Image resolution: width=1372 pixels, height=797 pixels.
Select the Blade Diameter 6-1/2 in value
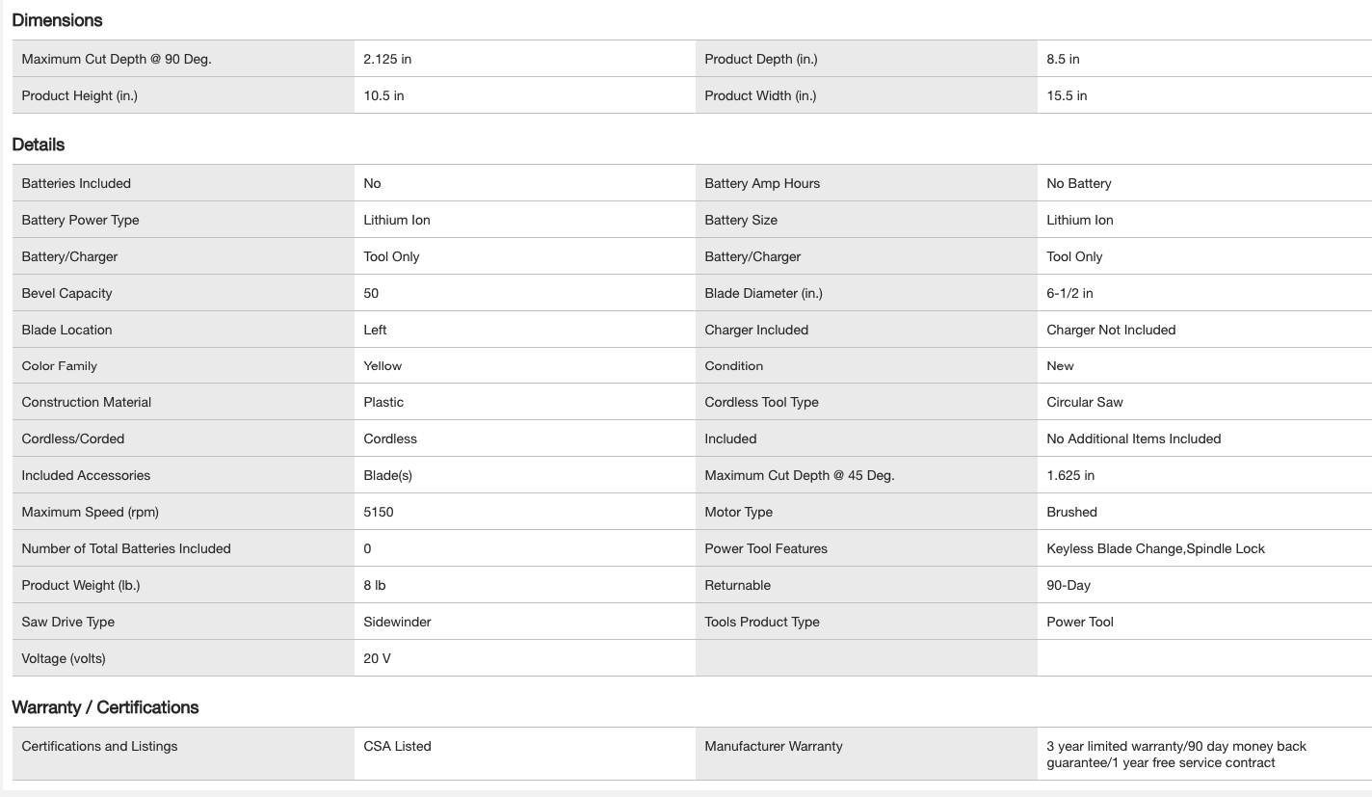[x=1069, y=293]
